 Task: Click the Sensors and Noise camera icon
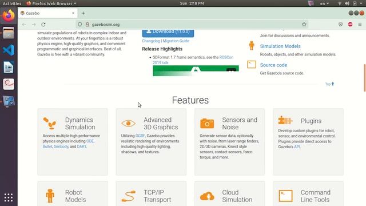click(x=207, y=124)
